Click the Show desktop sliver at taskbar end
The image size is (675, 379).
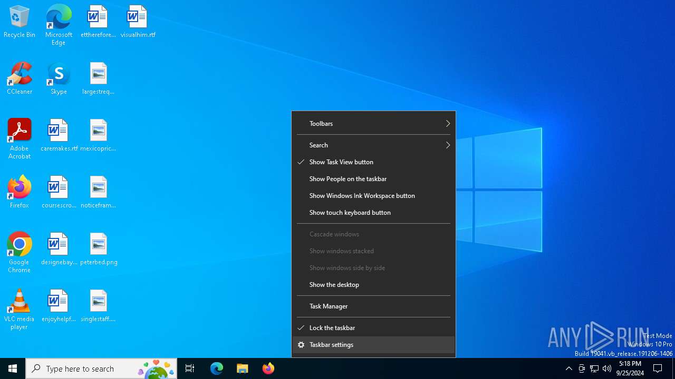click(x=673, y=368)
